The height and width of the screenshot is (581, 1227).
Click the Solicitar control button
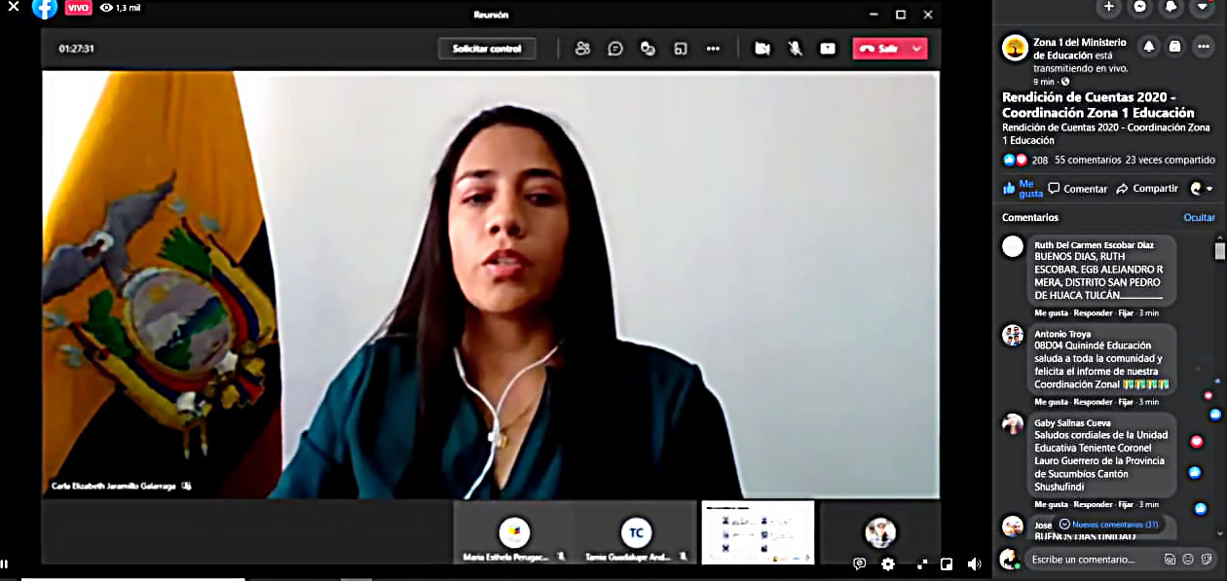pyautogui.click(x=487, y=49)
